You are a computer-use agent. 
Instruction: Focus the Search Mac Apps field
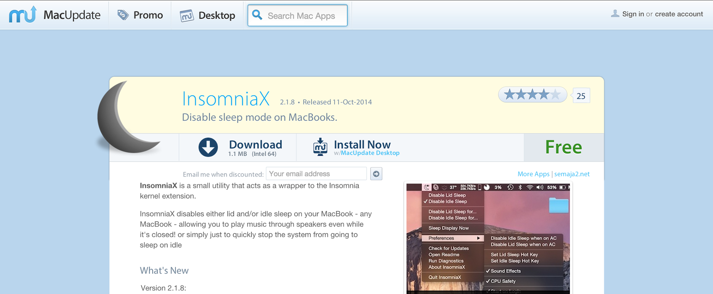tap(298, 16)
